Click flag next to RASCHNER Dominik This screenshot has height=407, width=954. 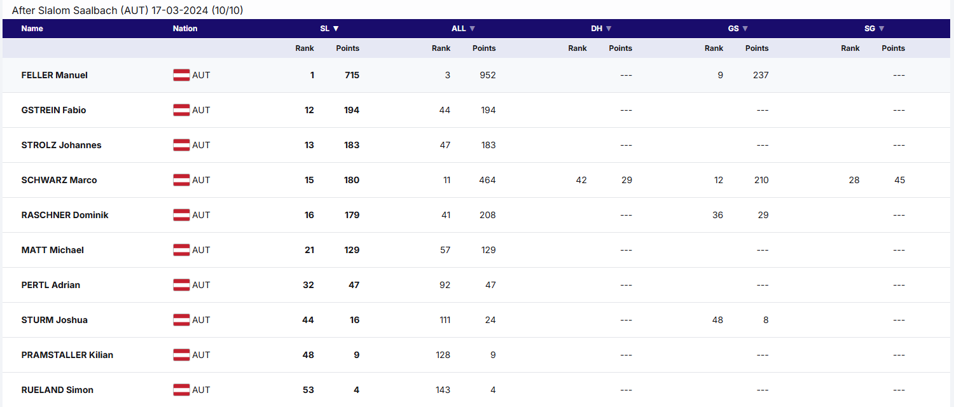(x=181, y=215)
